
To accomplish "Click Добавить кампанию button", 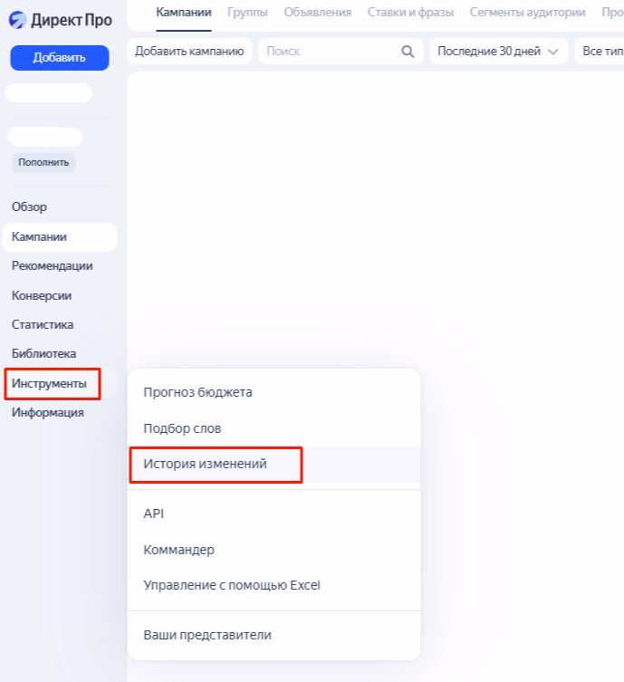I will point(190,52).
